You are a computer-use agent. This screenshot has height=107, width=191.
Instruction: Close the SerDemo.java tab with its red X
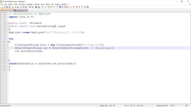(13, 11)
